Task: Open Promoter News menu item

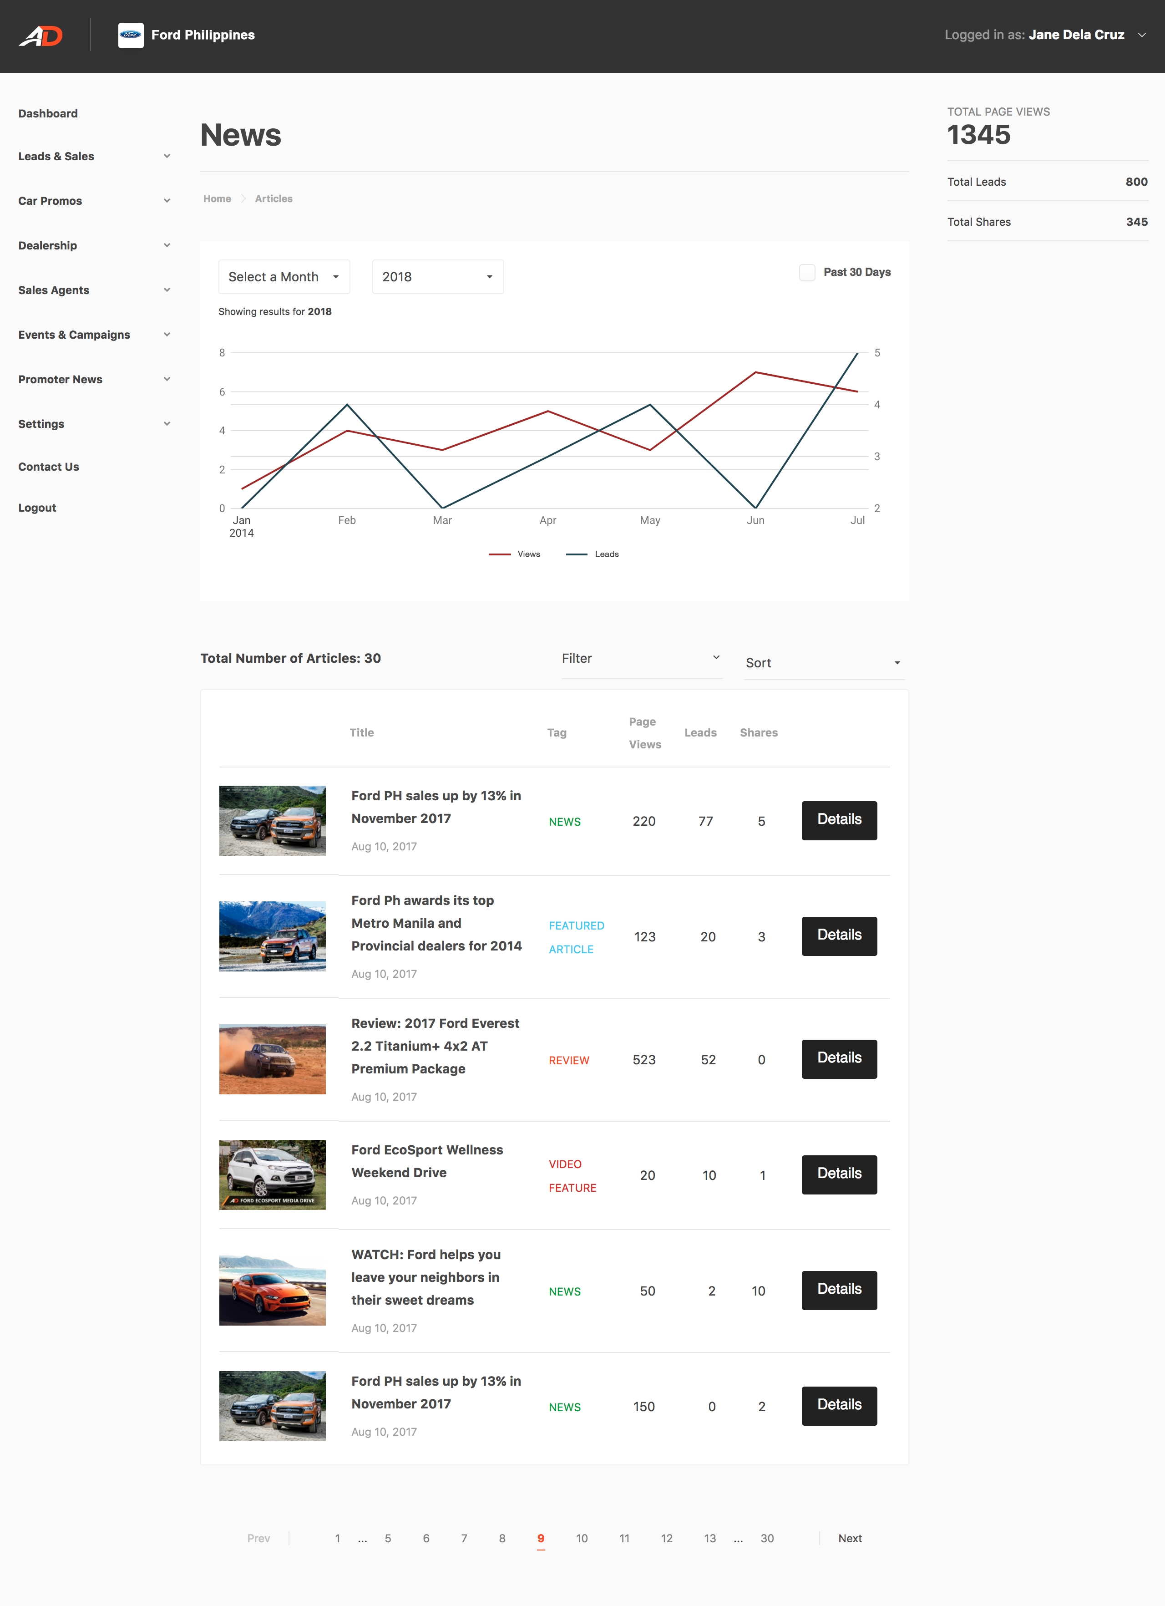Action: coord(60,380)
